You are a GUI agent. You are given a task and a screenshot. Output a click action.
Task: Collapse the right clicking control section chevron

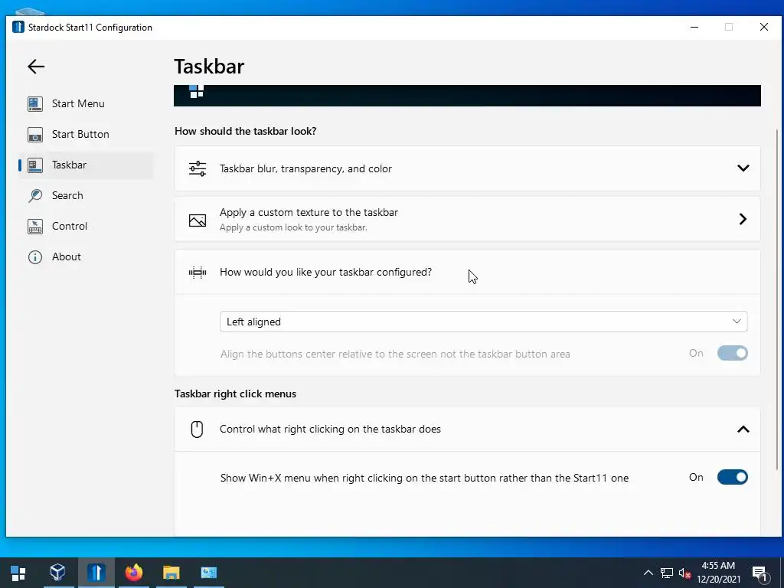[743, 429]
